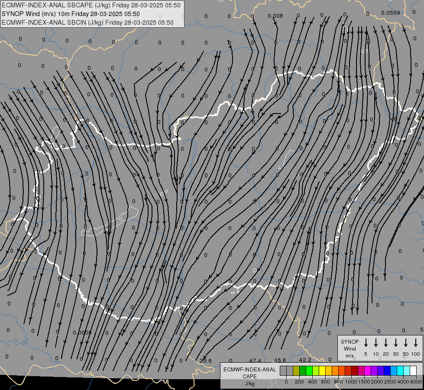This screenshot has height=390, width=424.
Task: Click the deep blue CAPE swatch
Action: click(387, 370)
